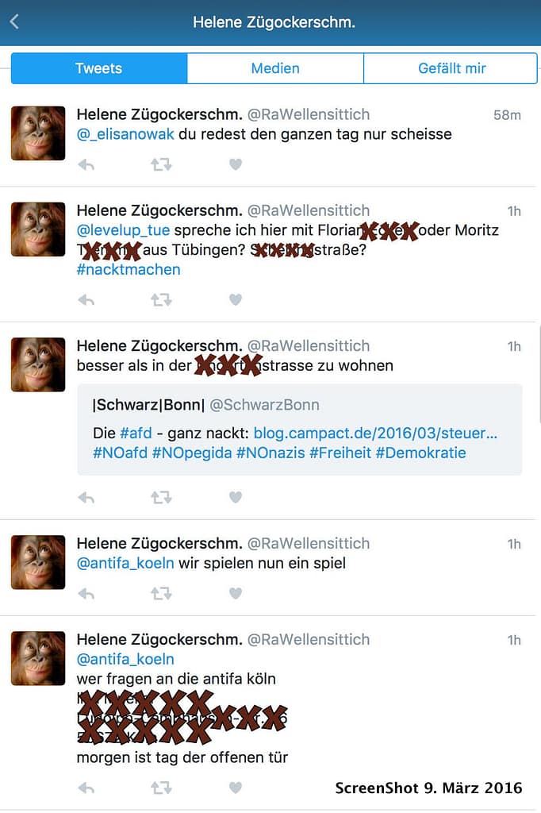The height and width of the screenshot is (813, 541).
Task: Open the Gefällt mir tab
Action: click(451, 68)
